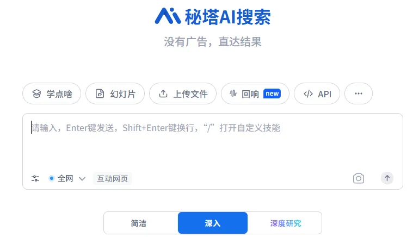The height and width of the screenshot is (237, 419).
Task: Click the up-arrow send button
Action: 387,178
